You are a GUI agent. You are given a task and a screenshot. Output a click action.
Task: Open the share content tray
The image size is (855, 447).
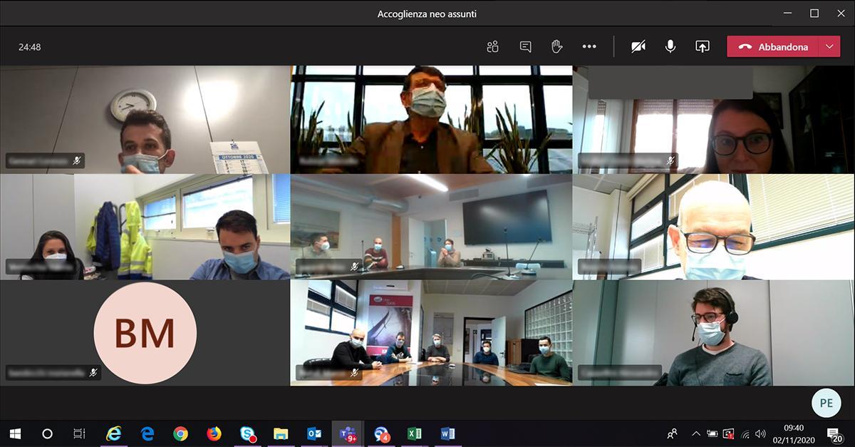pyautogui.click(x=703, y=46)
